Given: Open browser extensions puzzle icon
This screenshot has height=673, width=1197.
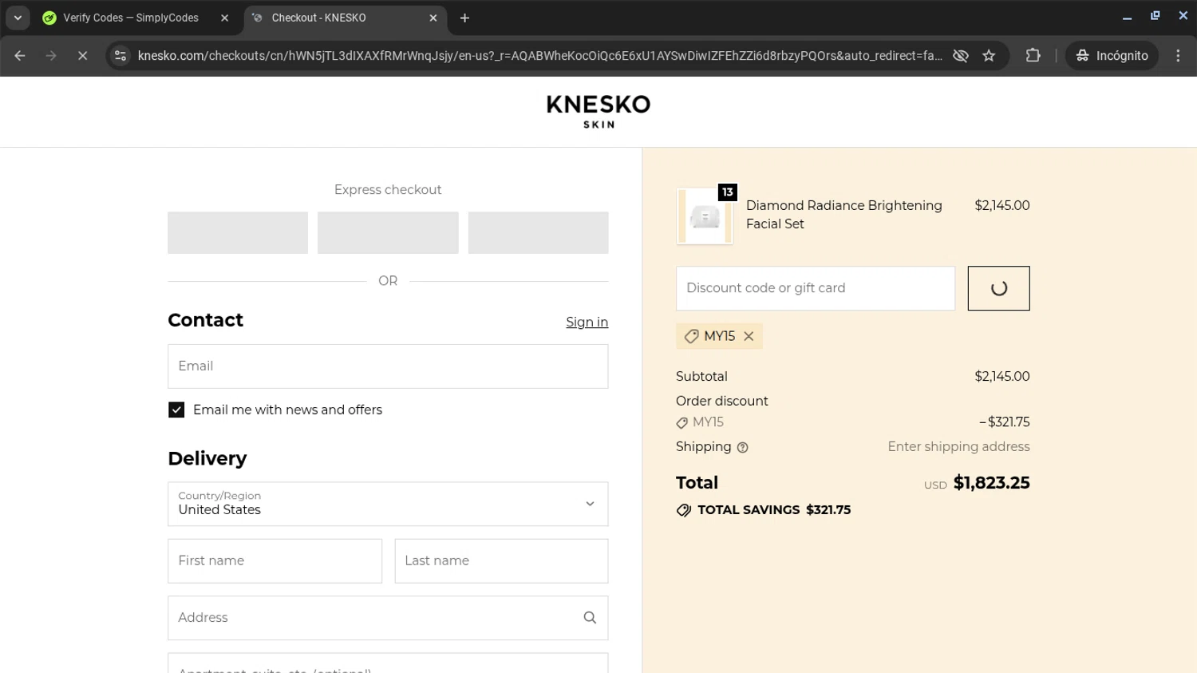Looking at the screenshot, I should click(x=1033, y=56).
